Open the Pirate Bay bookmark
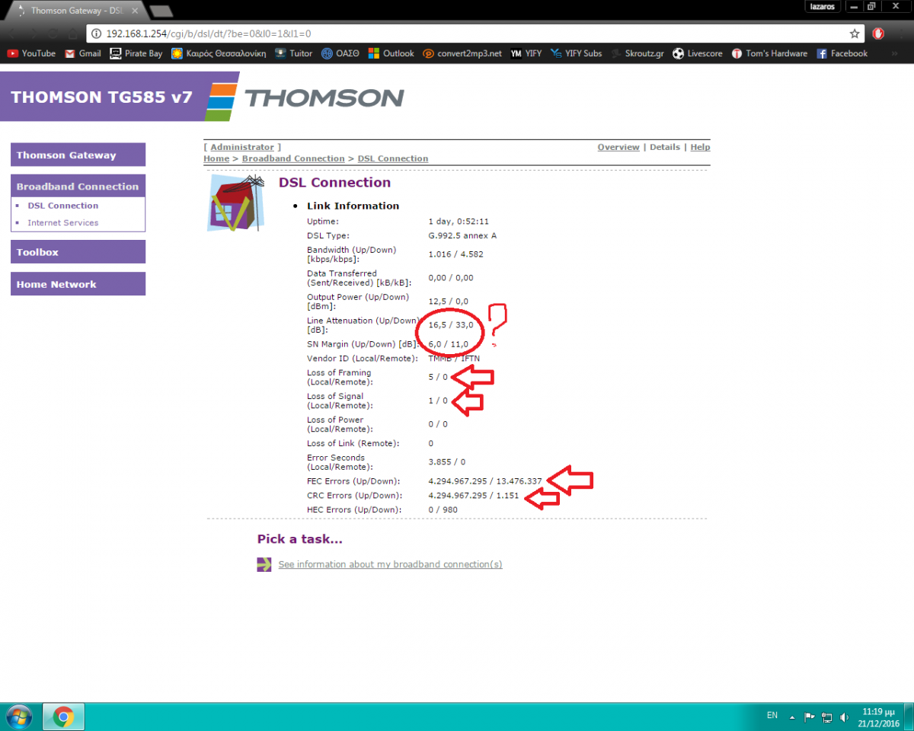The width and height of the screenshot is (914, 731). tap(136, 53)
